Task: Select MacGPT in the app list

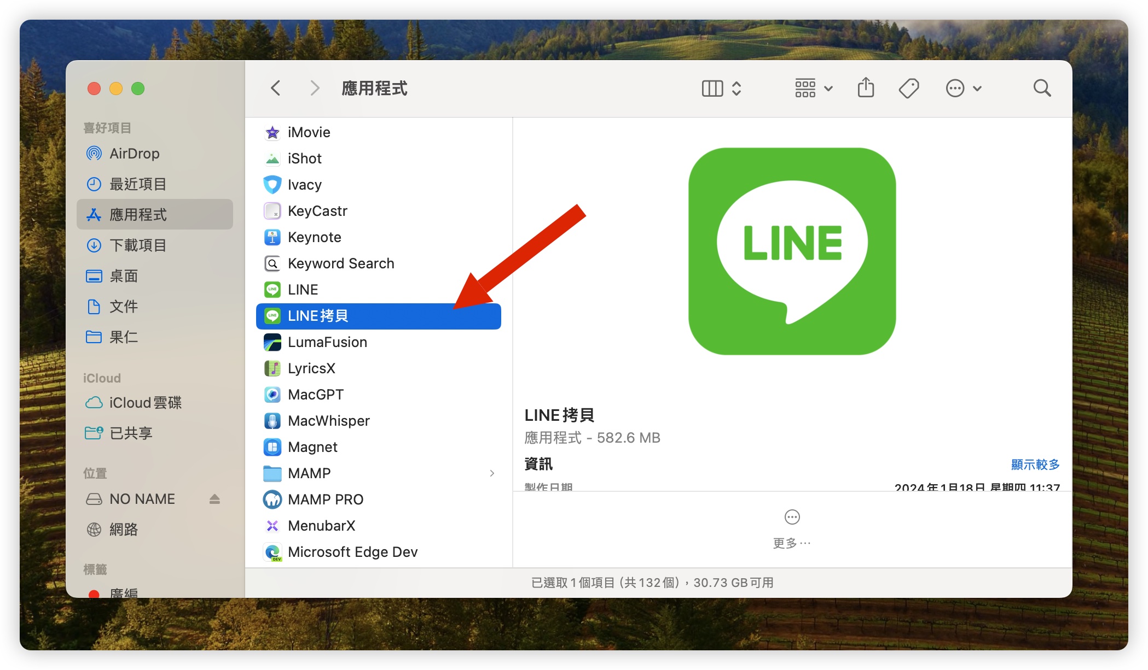Action: pyautogui.click(x=379, y=395)
